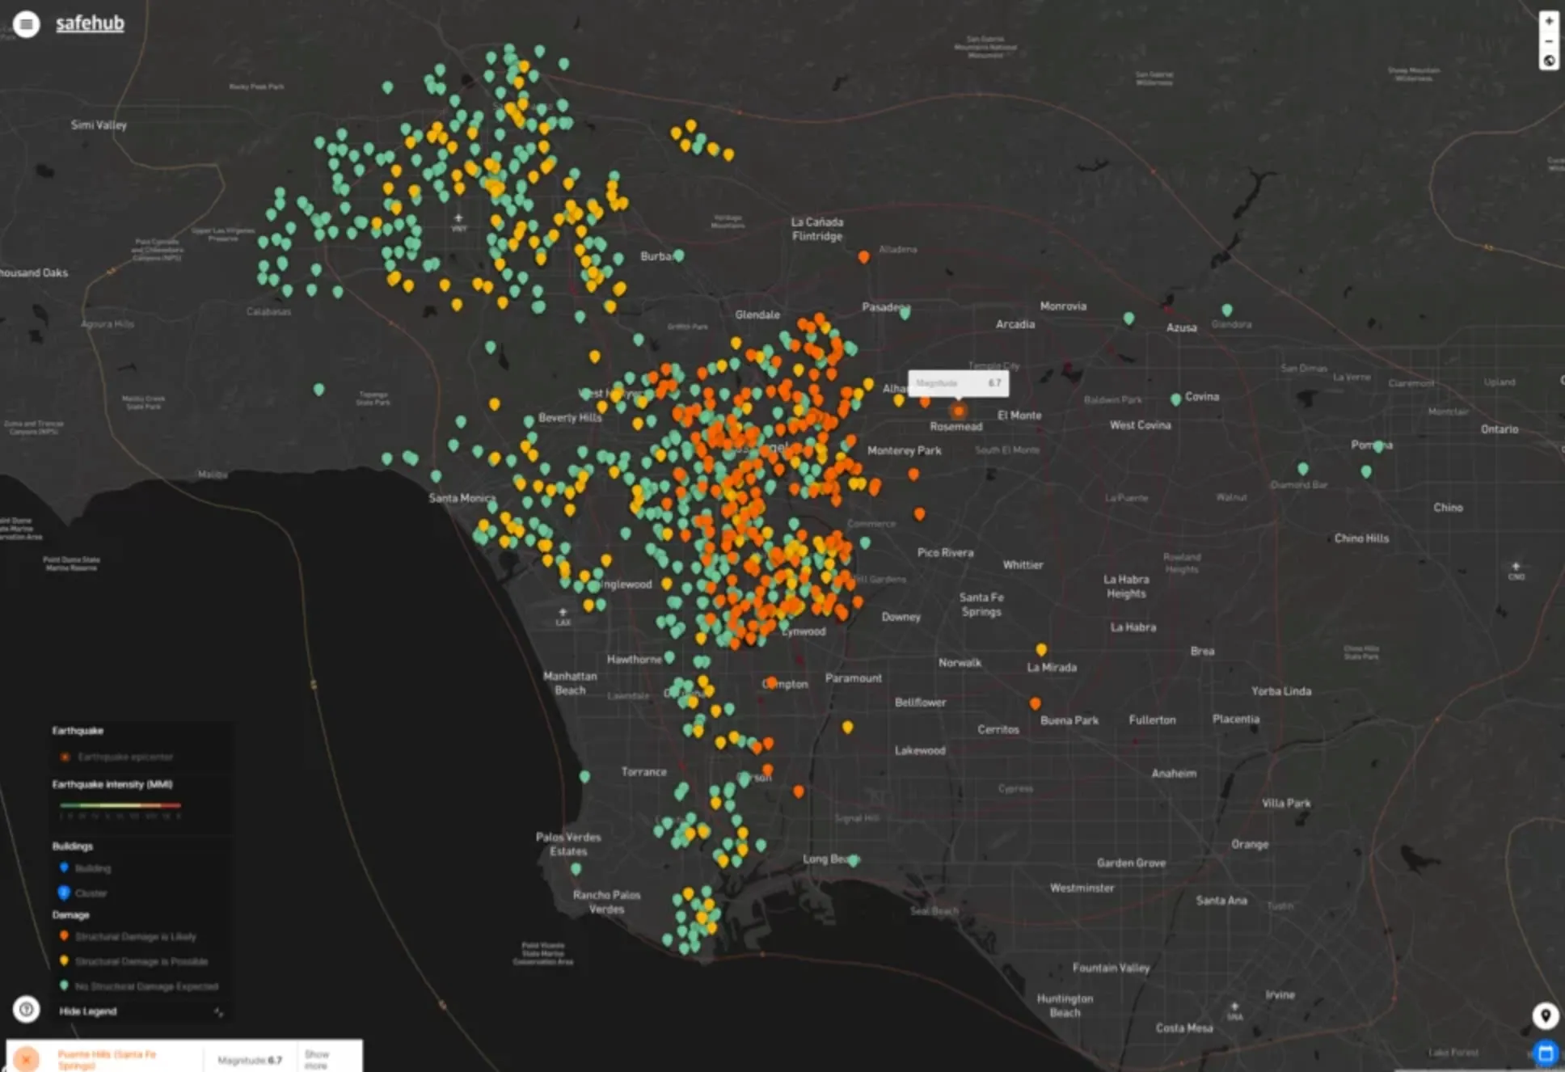Open the help question-mark button
Screen dimensions: 1565x1072
click(26, 1009)
